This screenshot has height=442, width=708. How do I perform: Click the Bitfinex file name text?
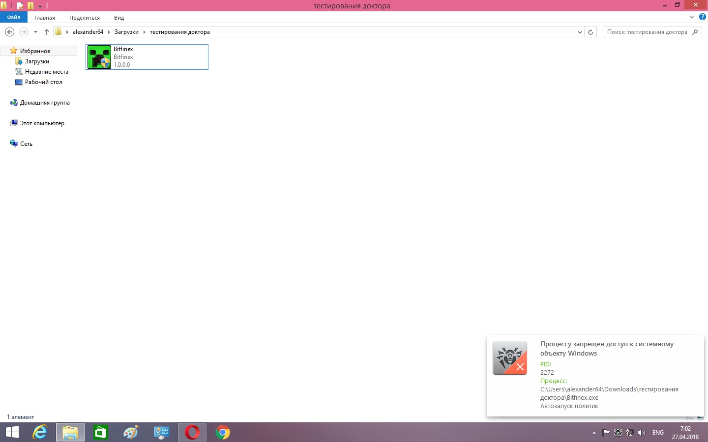click(123, 49)
